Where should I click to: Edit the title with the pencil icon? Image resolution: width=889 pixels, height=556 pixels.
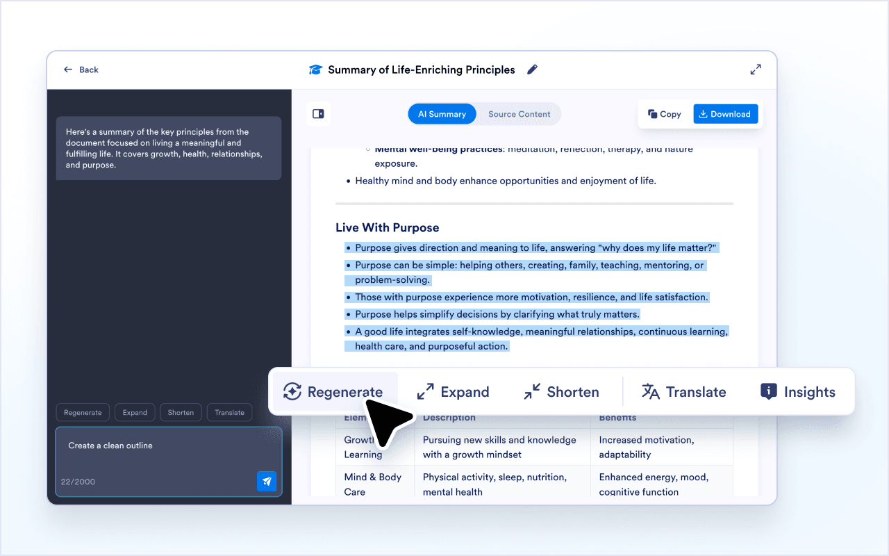click(x=533, y=69)
